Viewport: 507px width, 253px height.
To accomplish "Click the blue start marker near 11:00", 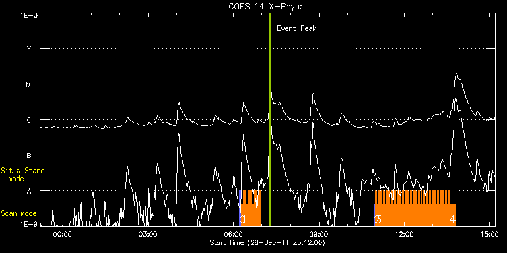I will point(374,215).
